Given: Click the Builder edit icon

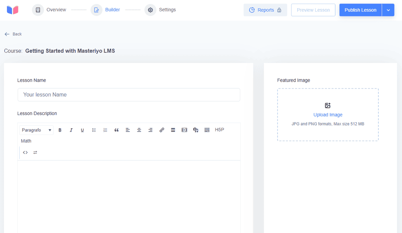Looking at the screenshot, I should (x=97, y=10).
